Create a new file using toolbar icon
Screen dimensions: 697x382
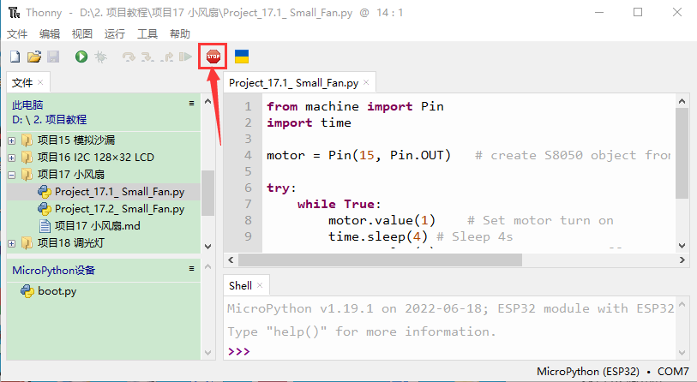click(x=15, y=57)
